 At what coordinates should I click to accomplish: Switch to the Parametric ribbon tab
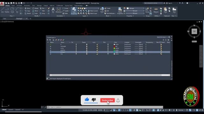coord(27,6)
